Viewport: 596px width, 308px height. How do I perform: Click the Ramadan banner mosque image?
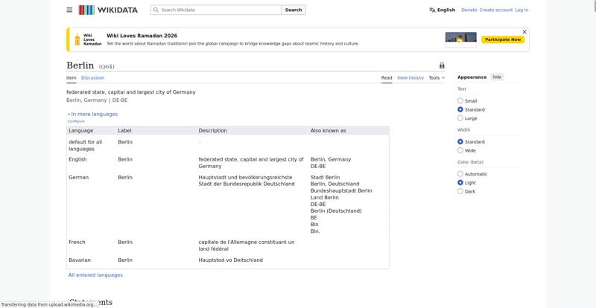coord(460,39)
